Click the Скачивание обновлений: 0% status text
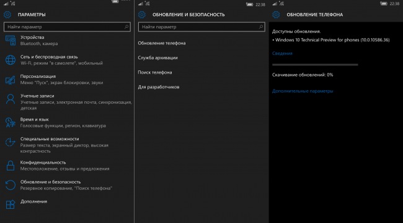The height and width of the screenshot is (223, 403). click(303, 75)
